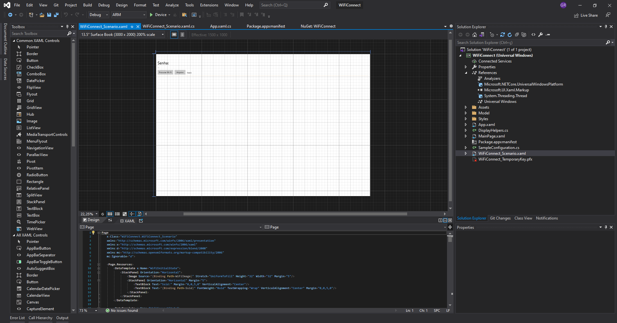Switch to the Git Changes panel
Screen dimensions: 617x323
pos(500,218)
